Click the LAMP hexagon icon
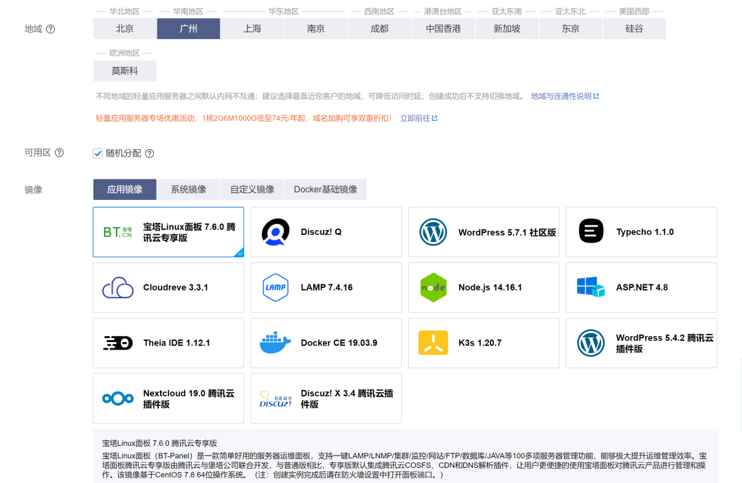The image size is (742, 483). point(276,288)
